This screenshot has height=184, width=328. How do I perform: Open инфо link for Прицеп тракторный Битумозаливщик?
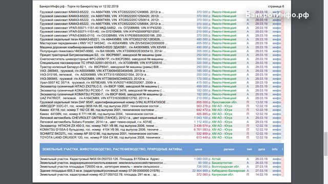pos(277,55)
